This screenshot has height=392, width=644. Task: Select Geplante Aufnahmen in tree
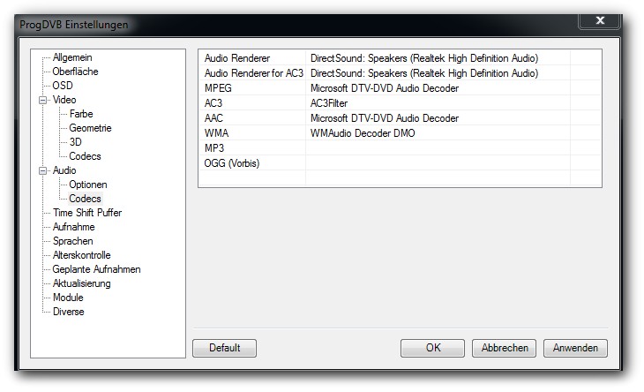[96, 269]
